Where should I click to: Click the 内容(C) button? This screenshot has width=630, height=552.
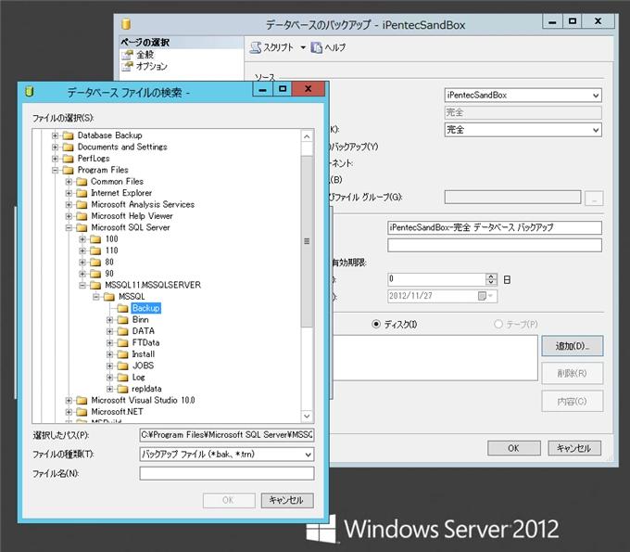click(573, 401)
